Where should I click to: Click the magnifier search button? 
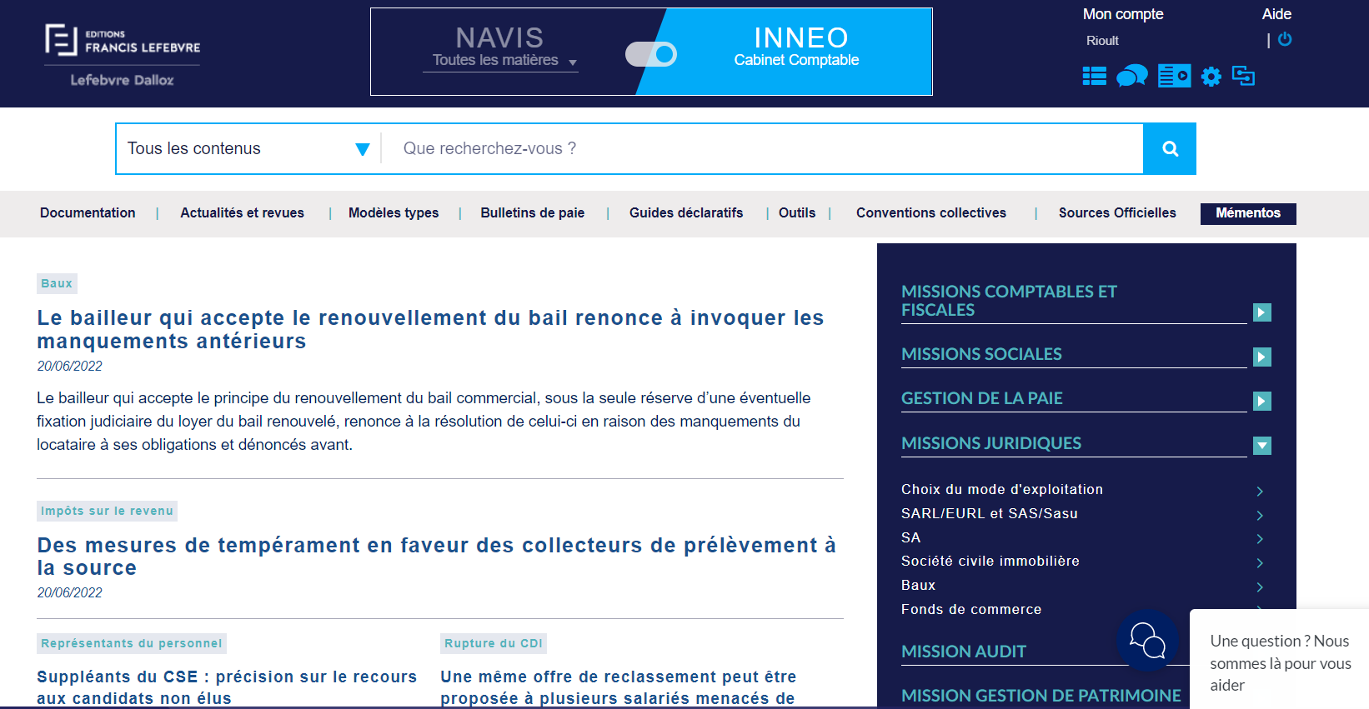click(1170, 148)
